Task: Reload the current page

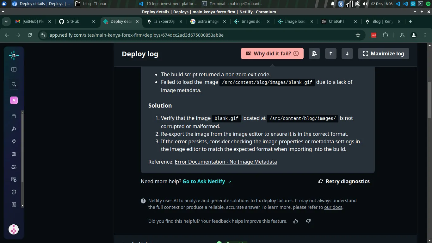Action: (x=30, y=35)
